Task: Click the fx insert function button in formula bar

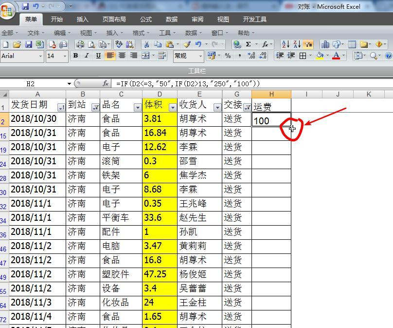Action: click(106, 83)
